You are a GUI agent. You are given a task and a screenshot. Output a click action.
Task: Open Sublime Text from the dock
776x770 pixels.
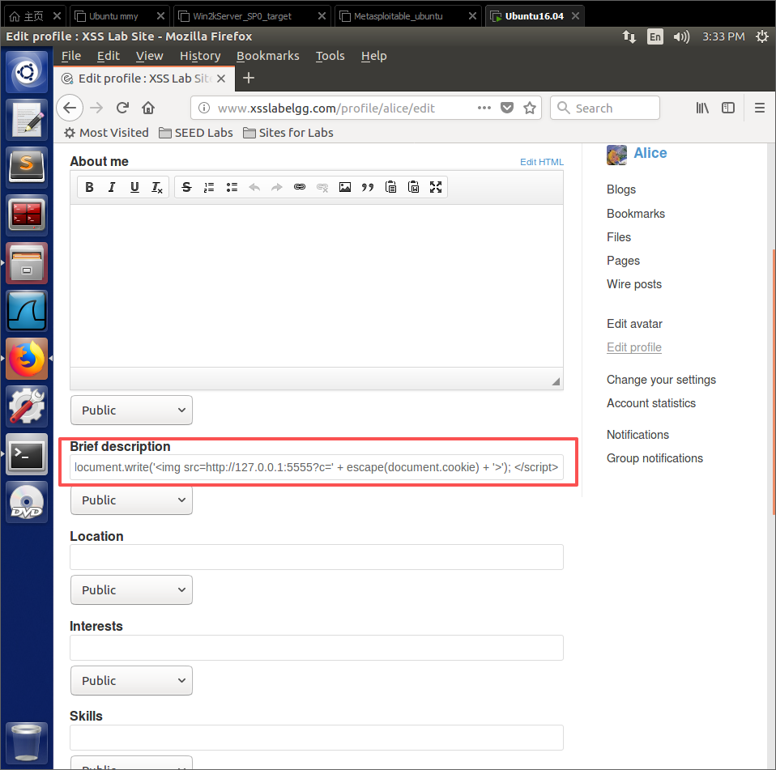pos(27,167)
